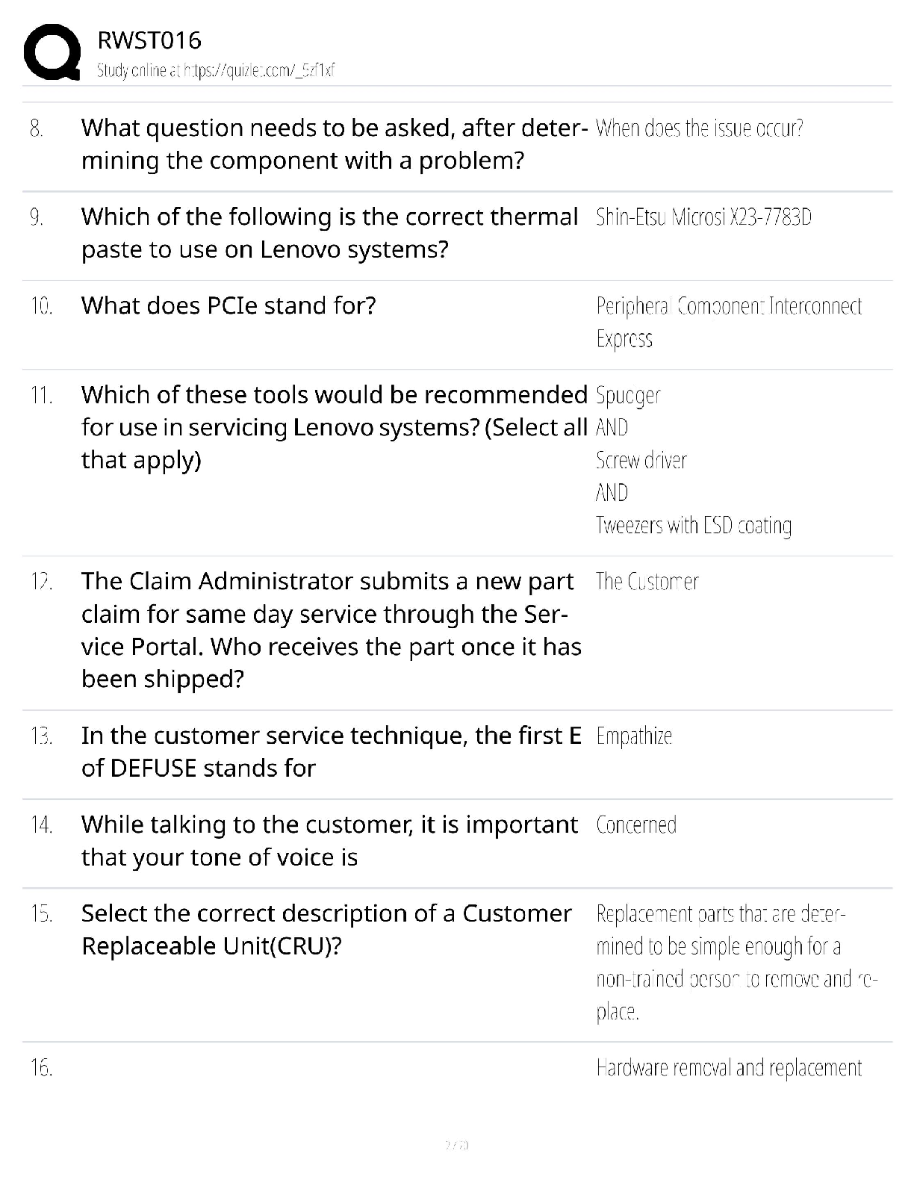Viewport: 914px width, 1183px height.
Task: Select question 11 about recommended tools
Action: [x=335, y=427]
